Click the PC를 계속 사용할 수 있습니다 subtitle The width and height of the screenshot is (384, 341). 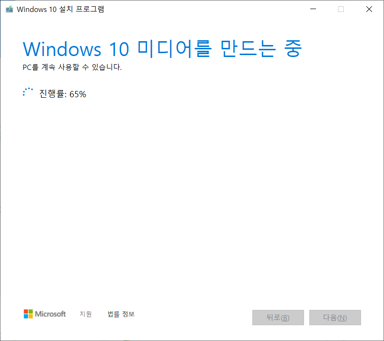[64, 67]
